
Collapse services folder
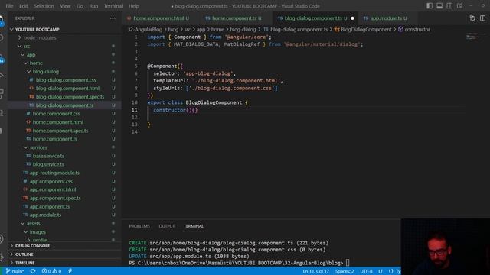38,147
